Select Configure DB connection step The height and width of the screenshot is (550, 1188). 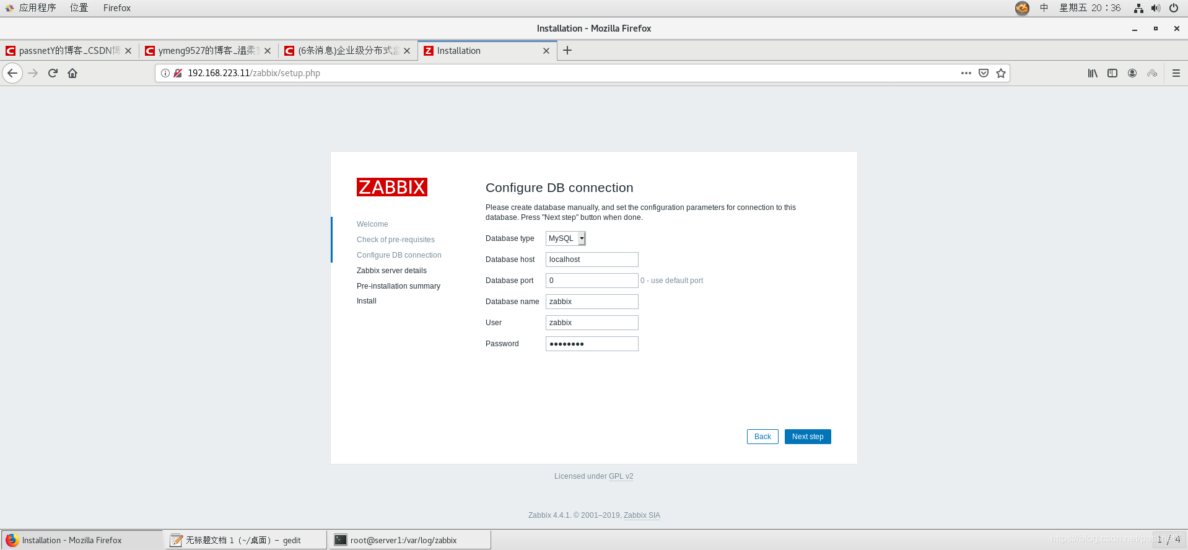[x=399, y=255]
